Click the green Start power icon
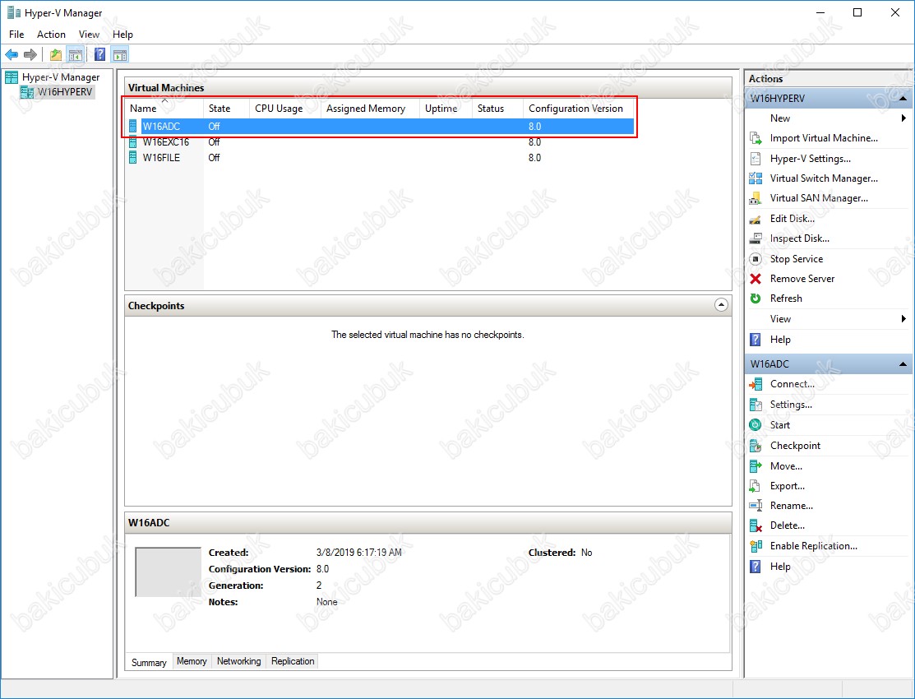Image resolution: width=915 pixels, height=699 pixels. pyautogui.click(x=756, y=425)
